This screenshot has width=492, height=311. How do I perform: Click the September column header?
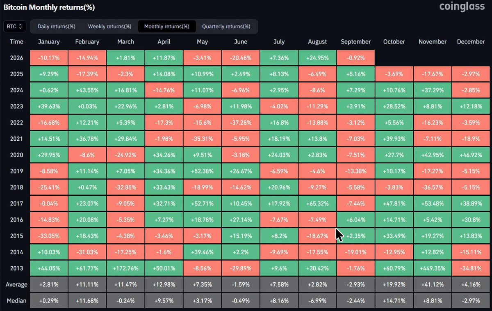356,42
